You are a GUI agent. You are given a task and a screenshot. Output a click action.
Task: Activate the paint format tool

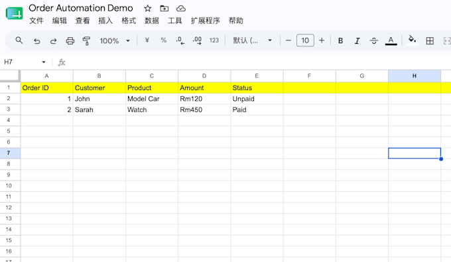coord(86,41)
